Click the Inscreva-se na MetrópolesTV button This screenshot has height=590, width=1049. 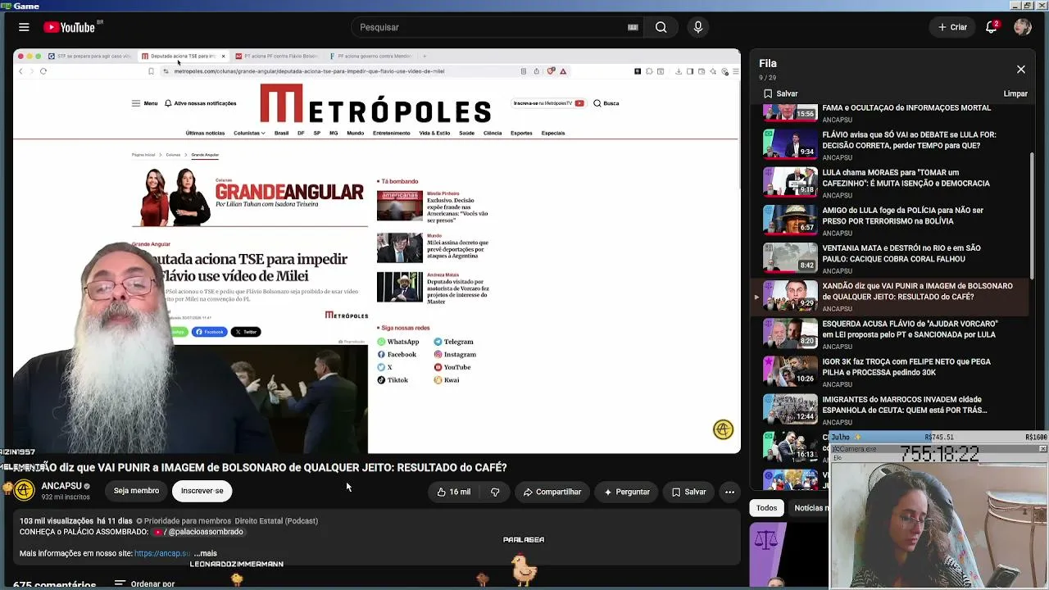click(x=548, y=103)
